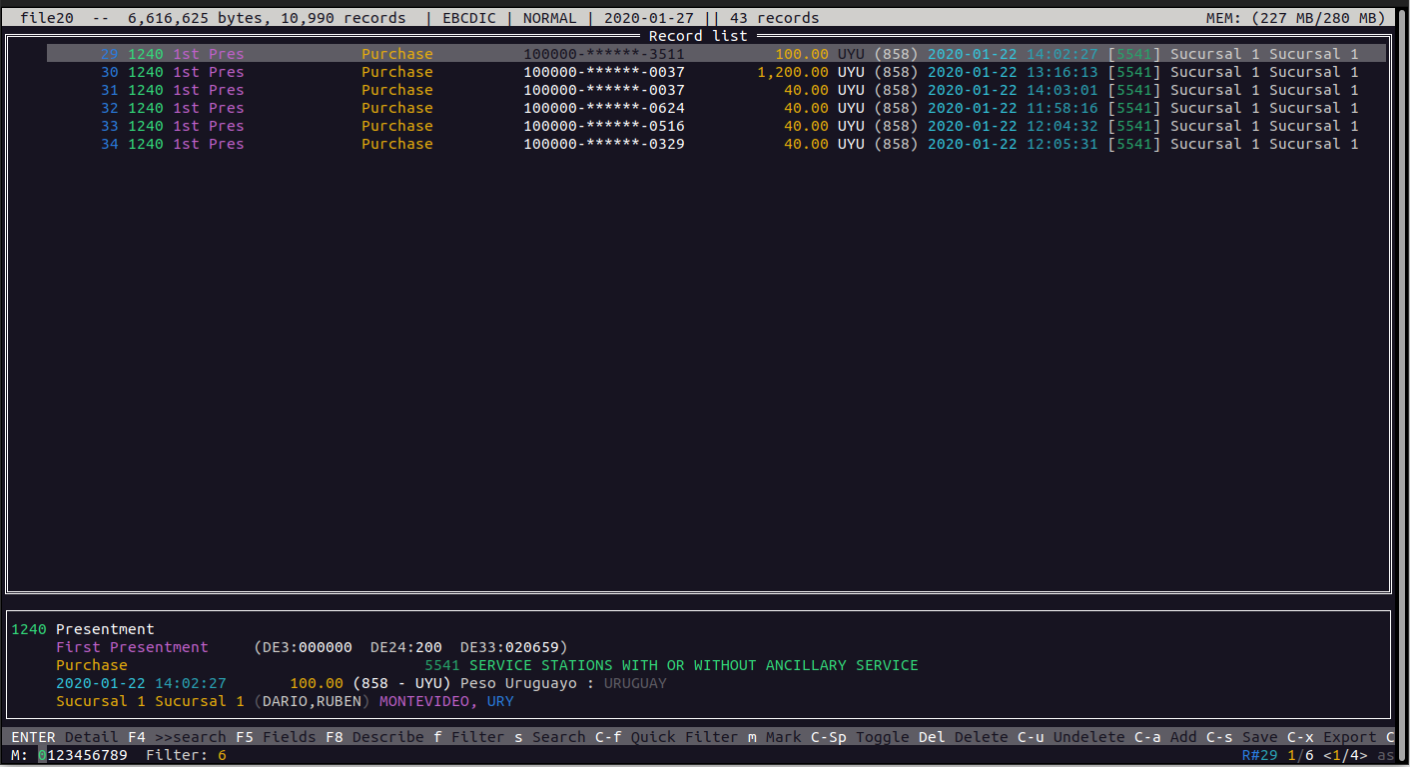Click the Filter: 6 status indicator
Viewport: 1410px width, 767px height.
186,755
